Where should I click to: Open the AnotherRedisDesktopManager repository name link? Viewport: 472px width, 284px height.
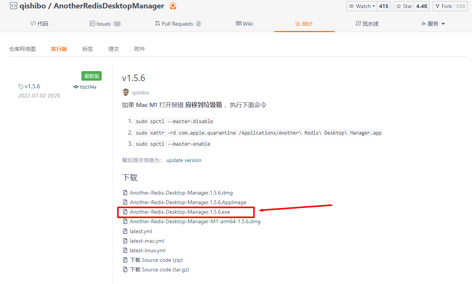coord(109,6)
